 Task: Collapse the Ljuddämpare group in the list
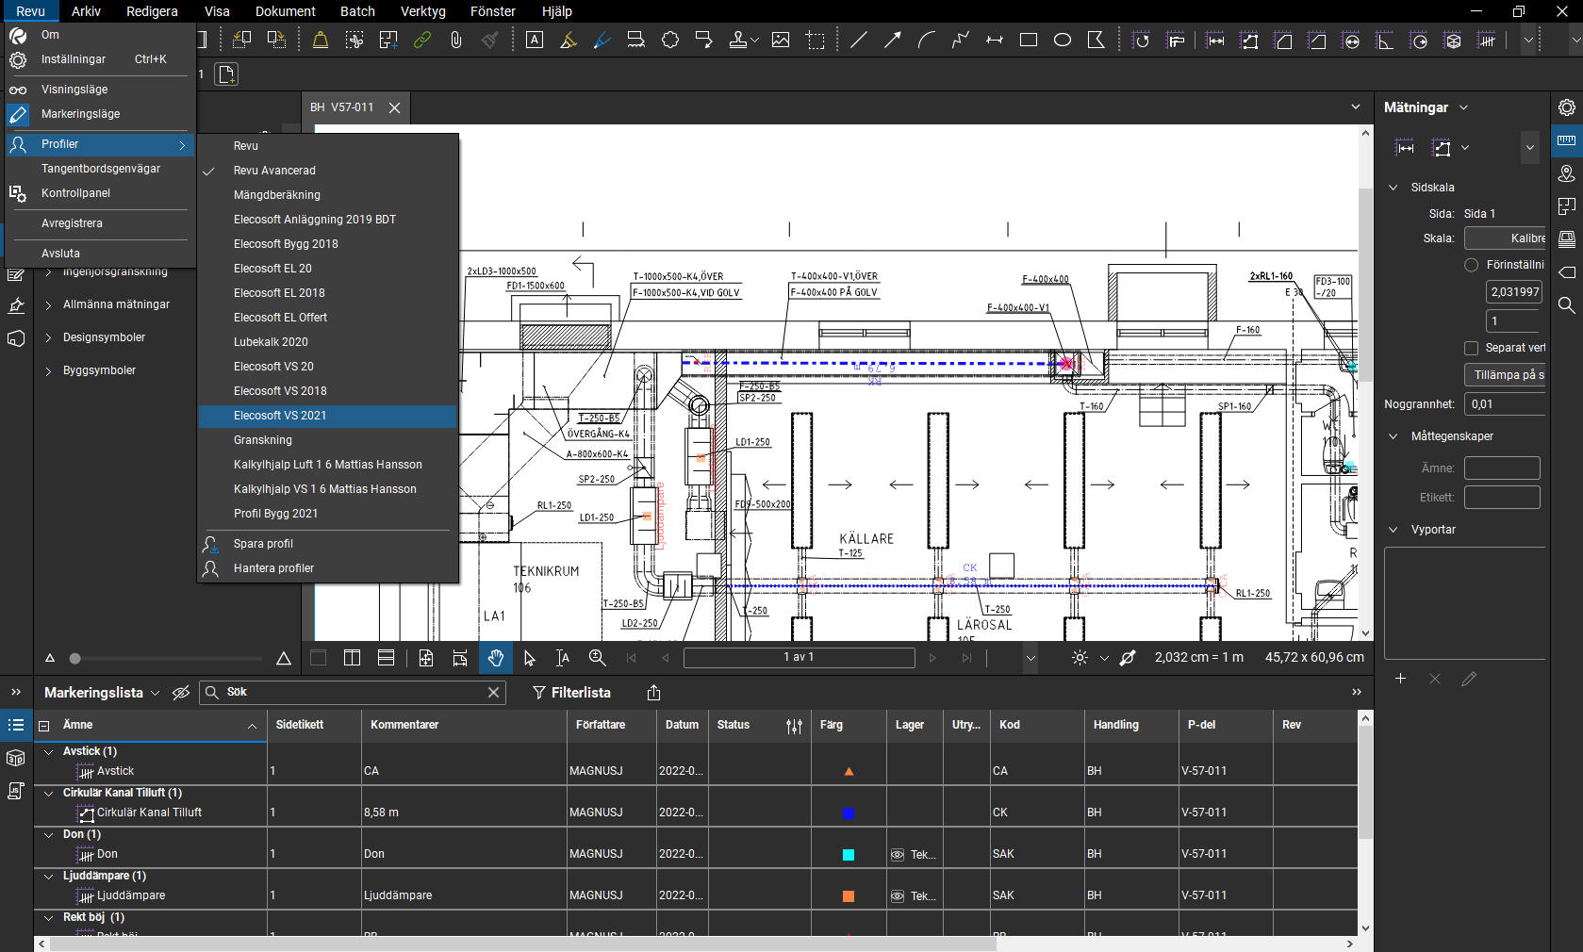pyautogui.click(x=49, y=876)
